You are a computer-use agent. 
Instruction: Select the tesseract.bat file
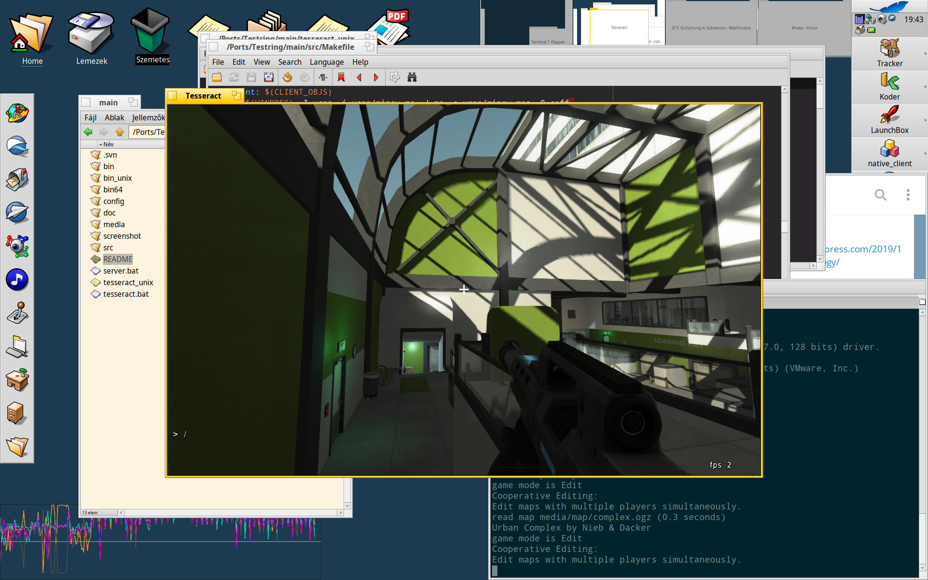[x=126, y=294]
